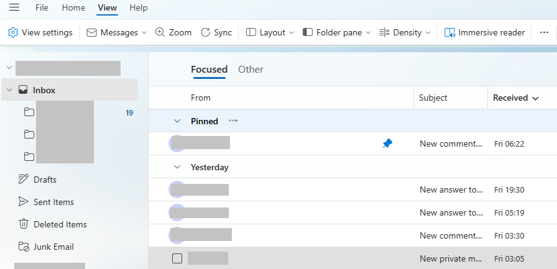Switch to the Home tab
This screenshot has width=557, height=269.
point(73,7)
